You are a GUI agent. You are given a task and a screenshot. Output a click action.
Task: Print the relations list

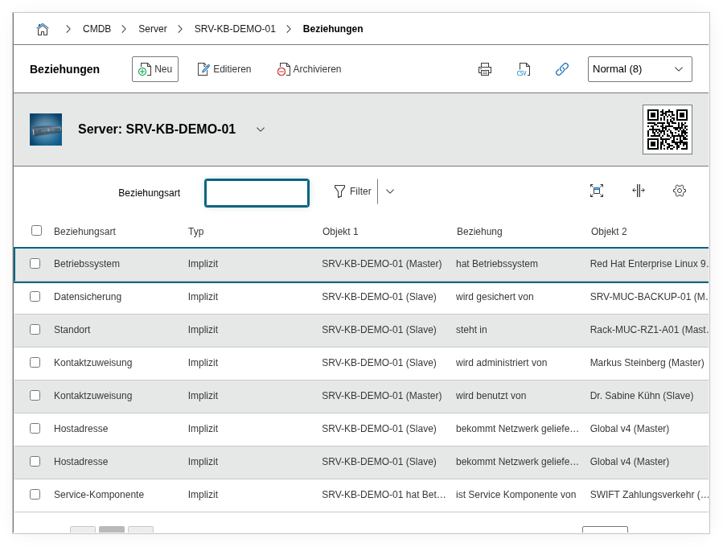484,69
